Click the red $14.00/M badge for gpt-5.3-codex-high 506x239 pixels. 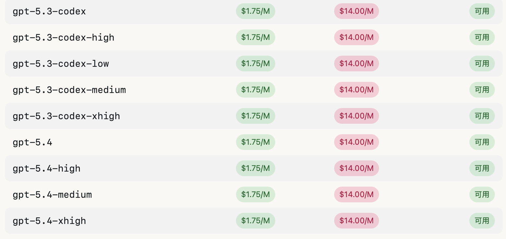click(x=356, y=37)
